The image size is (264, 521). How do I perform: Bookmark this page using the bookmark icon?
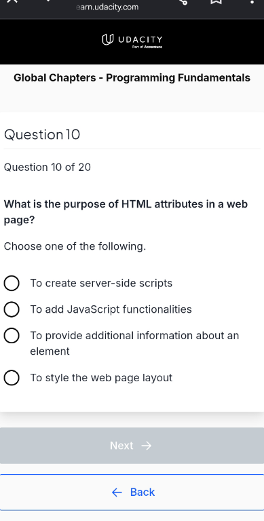tap(216, 1)
